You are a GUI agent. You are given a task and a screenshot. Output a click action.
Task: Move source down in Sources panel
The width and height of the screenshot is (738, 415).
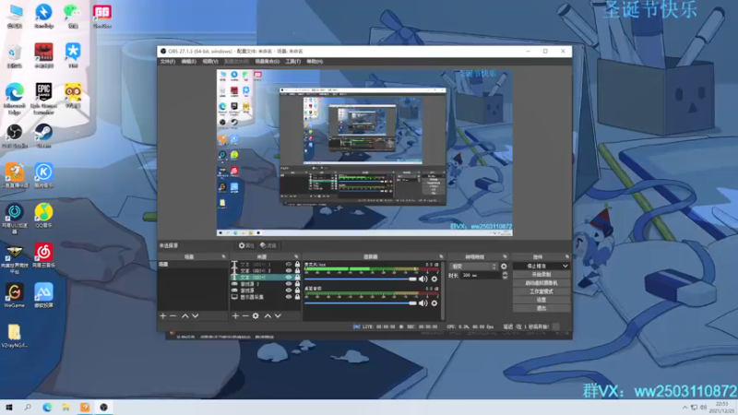(278, 315)
